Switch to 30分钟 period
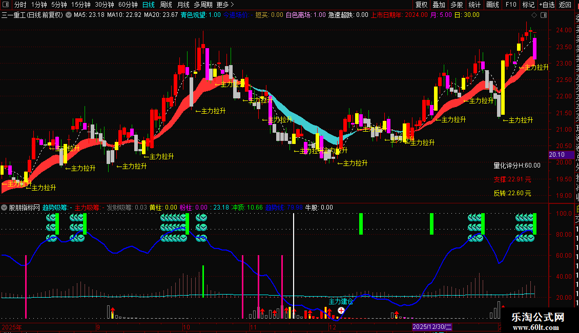The image size is (579, 333). [105, 5]
